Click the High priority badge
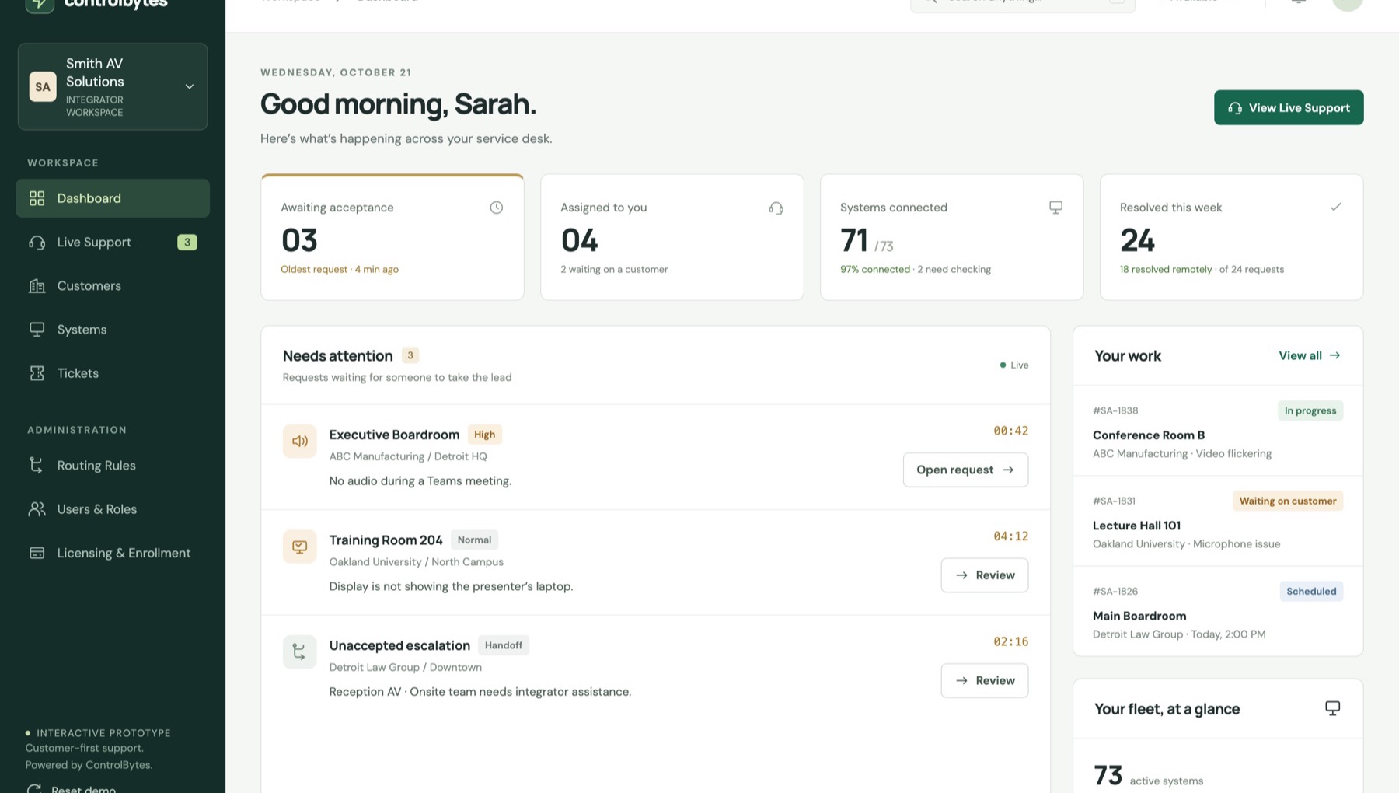The height and width of the screenshot is (793, 1399). coord(484,435)
